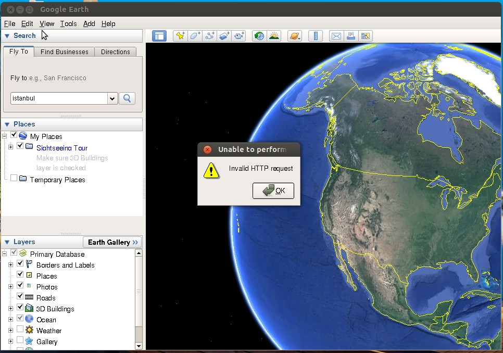Enable the Weather layer checkbox
Viewport: 503px width, 353px height.
(20, 329)
